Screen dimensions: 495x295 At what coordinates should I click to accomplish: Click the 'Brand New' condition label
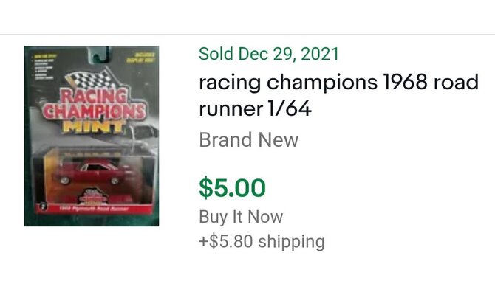coord(248,139)
